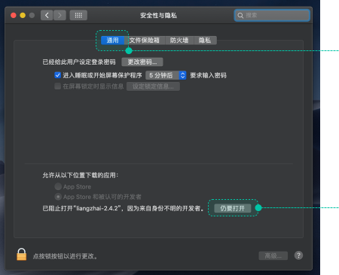Switch to the 通用 tab
339x275 pixels.
click(112, 41)
